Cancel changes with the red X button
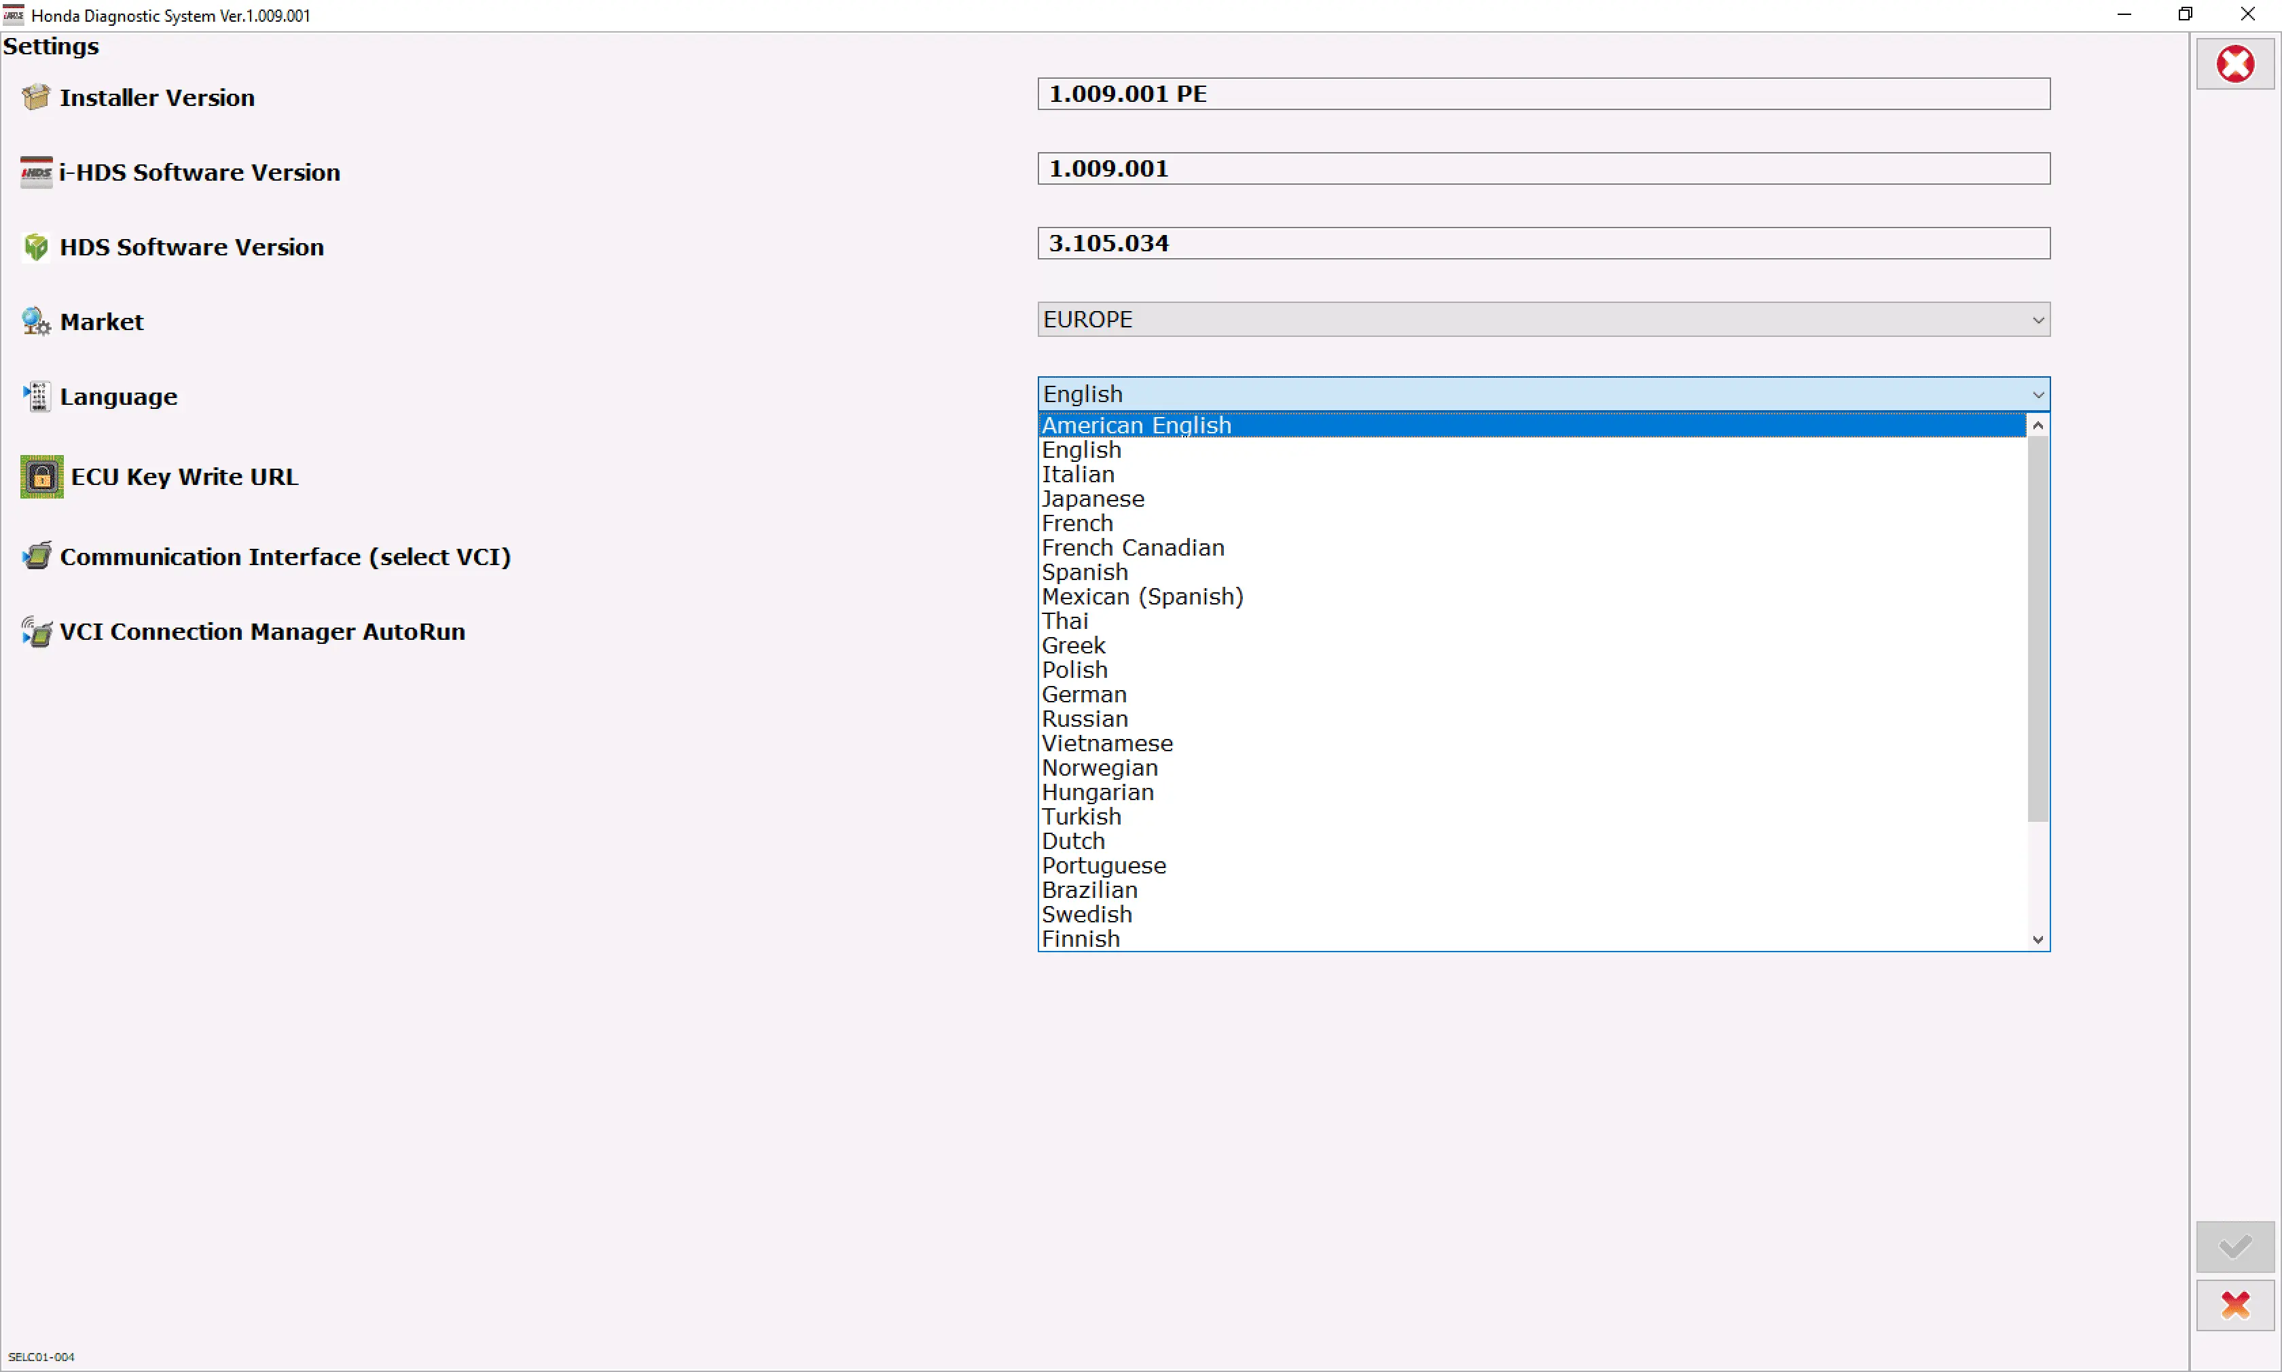 tap(2235, 1305)
